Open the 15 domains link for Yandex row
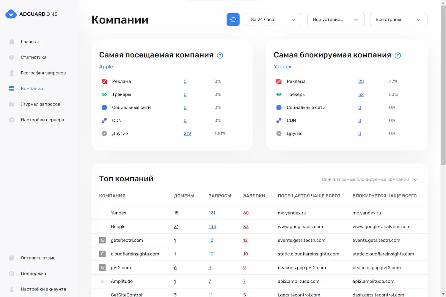 pyautogui.click(x=176, y=213)
